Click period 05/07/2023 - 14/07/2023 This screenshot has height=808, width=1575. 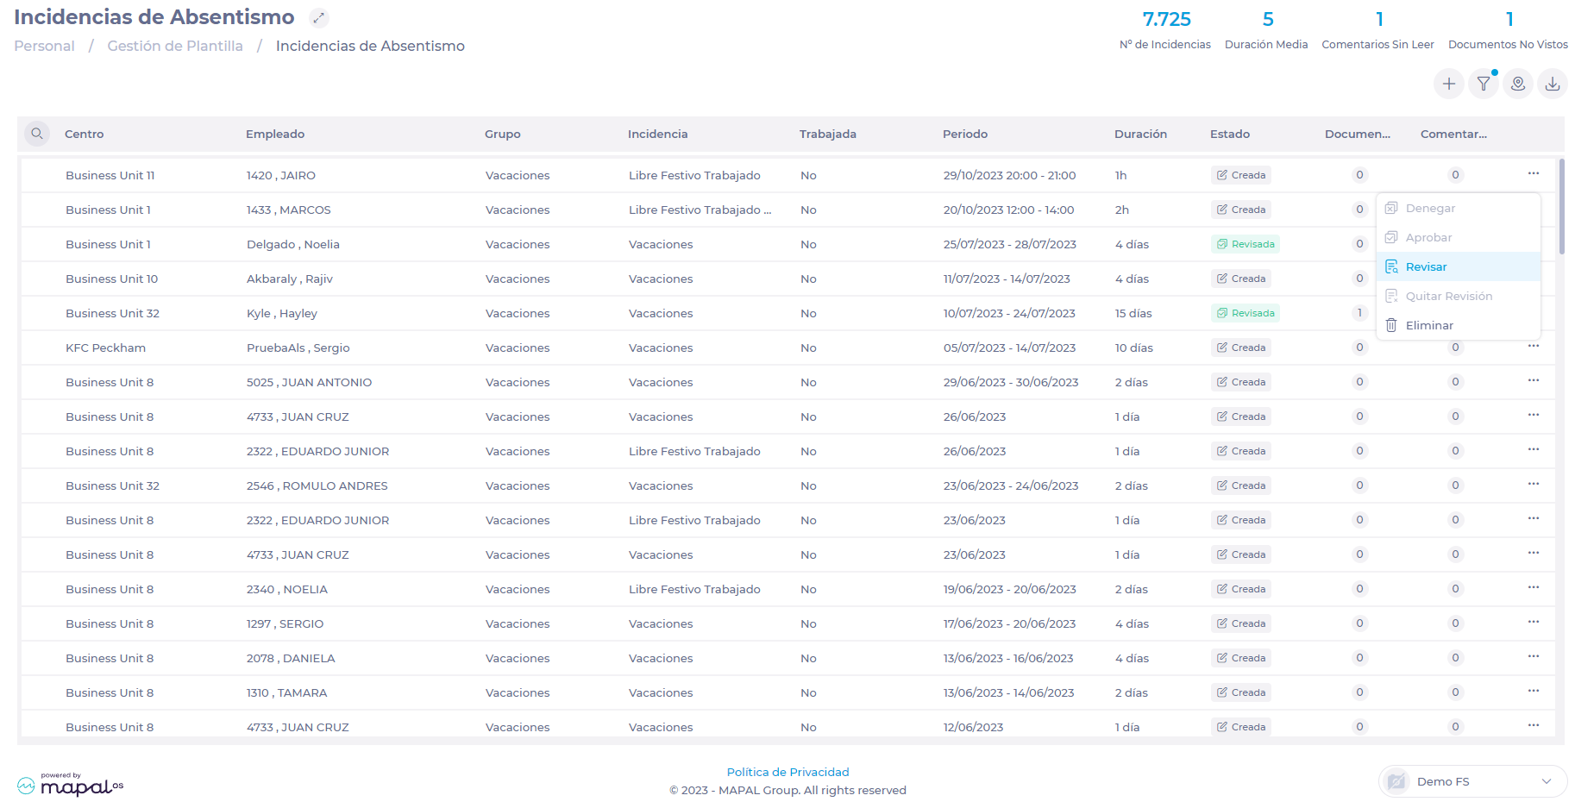tap(1010, 348)
